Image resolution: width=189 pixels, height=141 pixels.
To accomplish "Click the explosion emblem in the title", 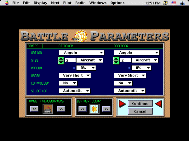I will tap(80, 36).
